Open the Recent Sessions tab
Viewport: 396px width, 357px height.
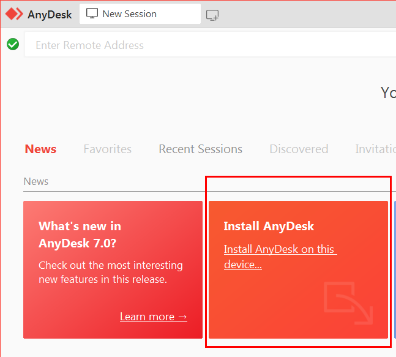(201, 149)
